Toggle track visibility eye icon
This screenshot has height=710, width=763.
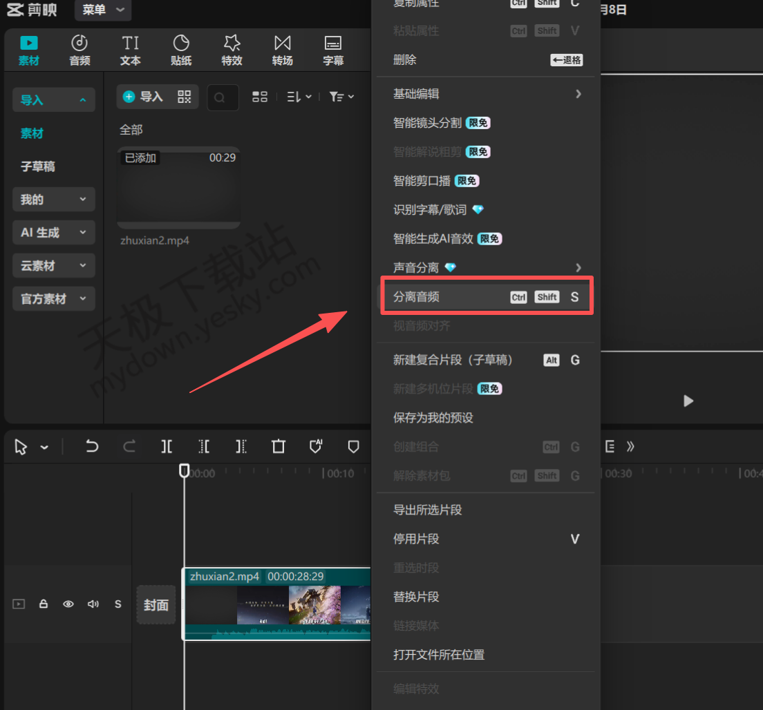(x=68, y=604)
